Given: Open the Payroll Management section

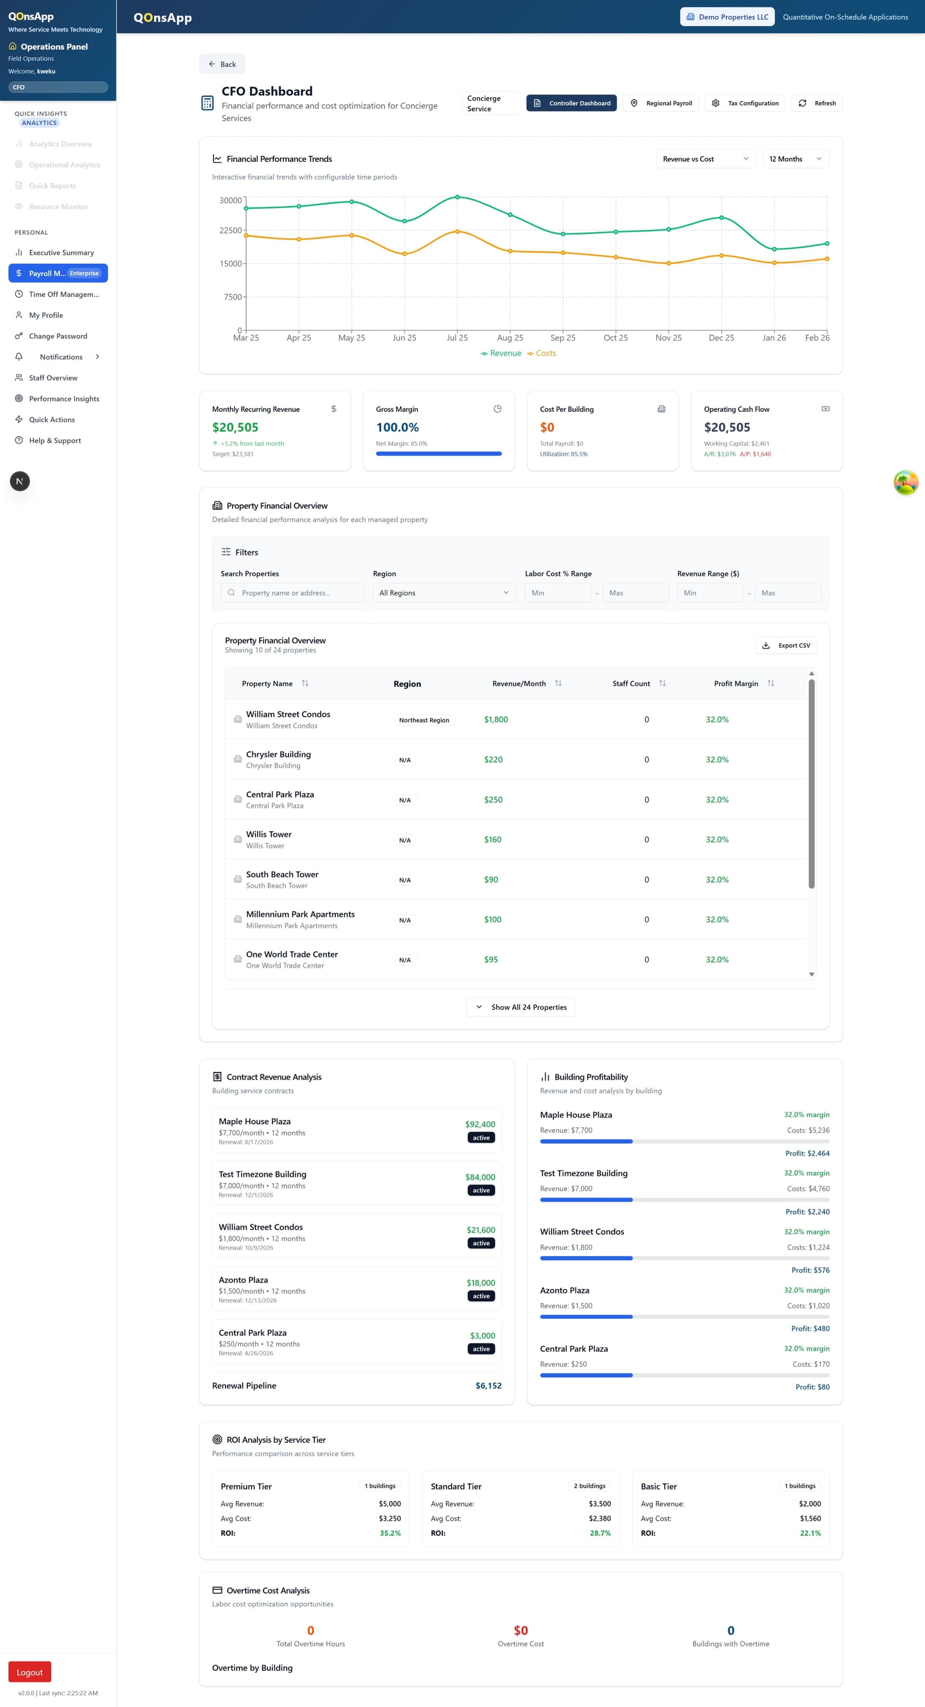Looking at the screenshot, I should click(58, 273).
